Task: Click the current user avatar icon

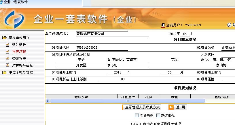Action: pyautogui.click(x=163, y=25)
